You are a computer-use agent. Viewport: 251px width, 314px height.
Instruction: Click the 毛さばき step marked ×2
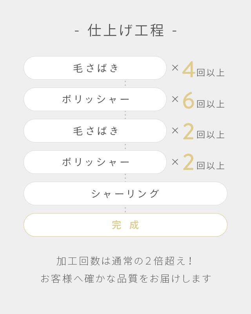coord(95,131)
